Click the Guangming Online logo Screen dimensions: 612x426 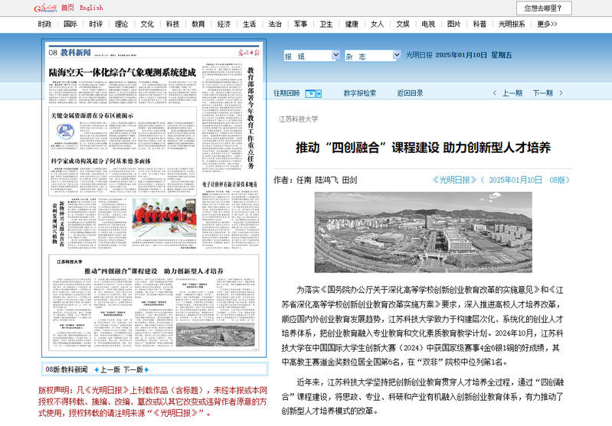pyautogui.click(x=46, y=8)
